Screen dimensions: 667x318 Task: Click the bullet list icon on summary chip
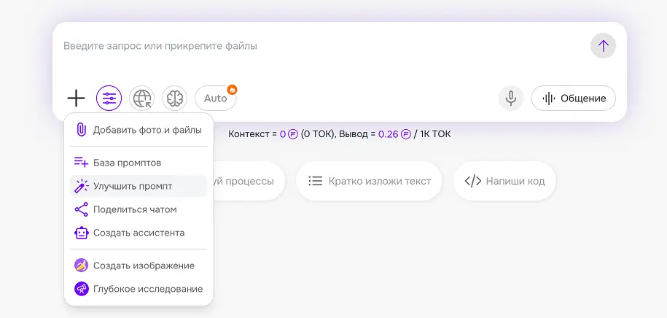pyautogui.click(x=315, y=182)
